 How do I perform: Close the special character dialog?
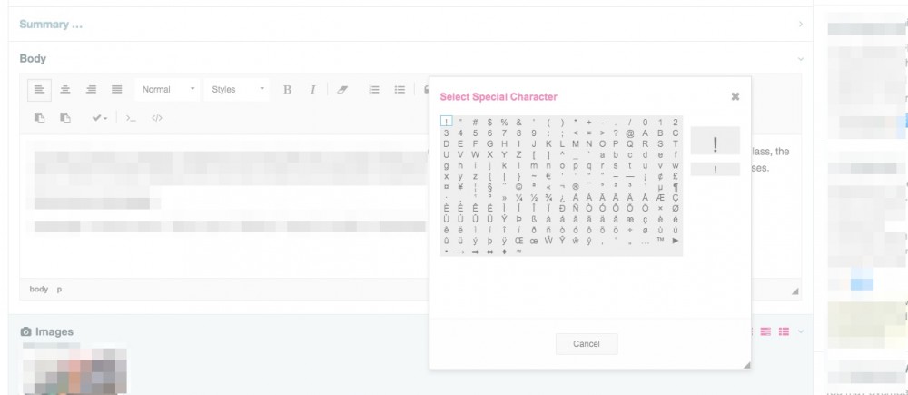pos(735,96)
